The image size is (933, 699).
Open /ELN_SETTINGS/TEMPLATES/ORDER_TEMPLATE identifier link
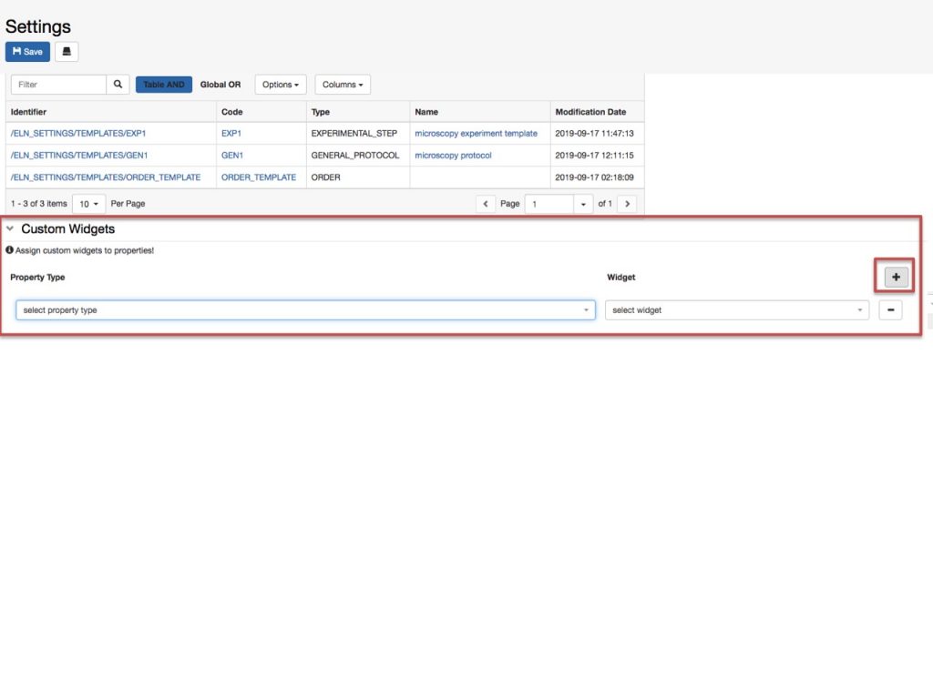pyautogui.click(x=106, y=177)
